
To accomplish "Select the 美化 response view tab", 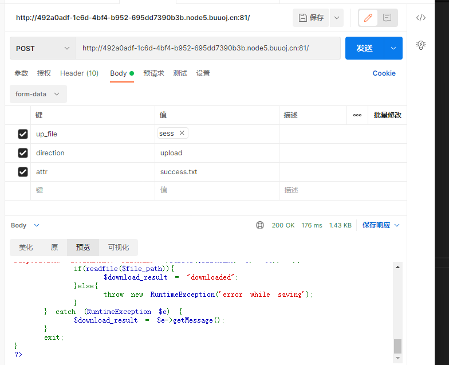I will [26, 248].
